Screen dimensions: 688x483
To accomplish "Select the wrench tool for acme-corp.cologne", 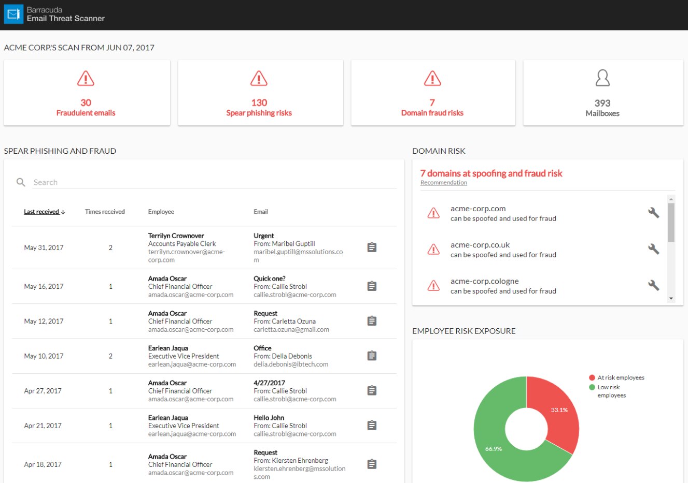I will click(x=654, y=285).
